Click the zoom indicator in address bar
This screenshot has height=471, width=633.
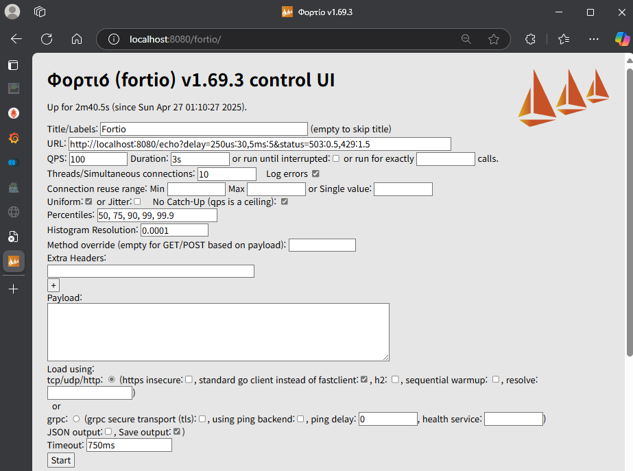(466, 39)
